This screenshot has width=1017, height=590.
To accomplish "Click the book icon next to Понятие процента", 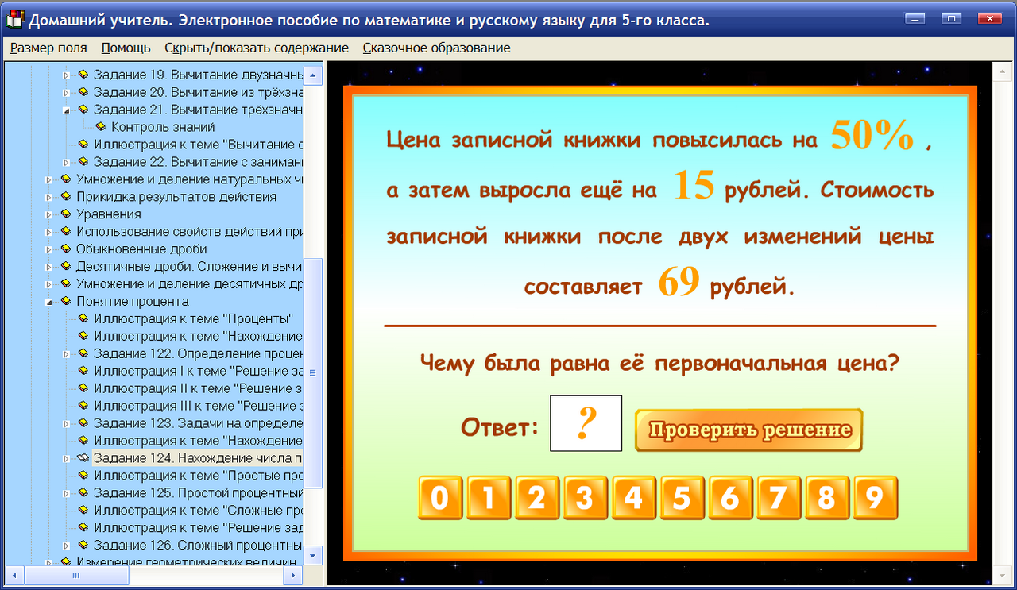I will pyautogui.click(x=65, y=301).
